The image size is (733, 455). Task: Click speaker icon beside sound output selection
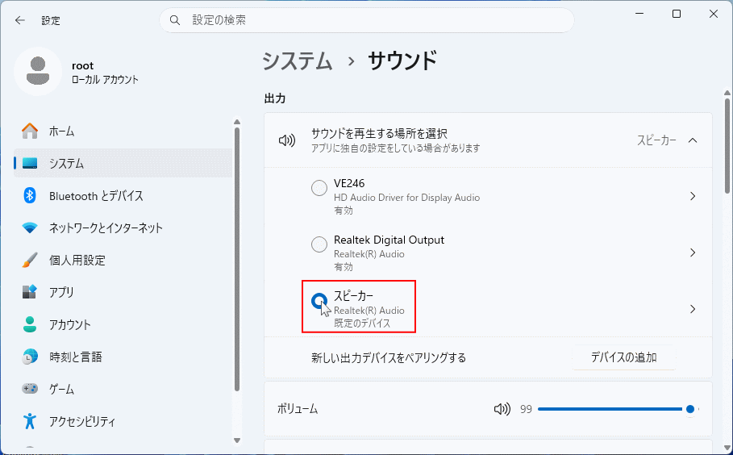tap(286, 140)
